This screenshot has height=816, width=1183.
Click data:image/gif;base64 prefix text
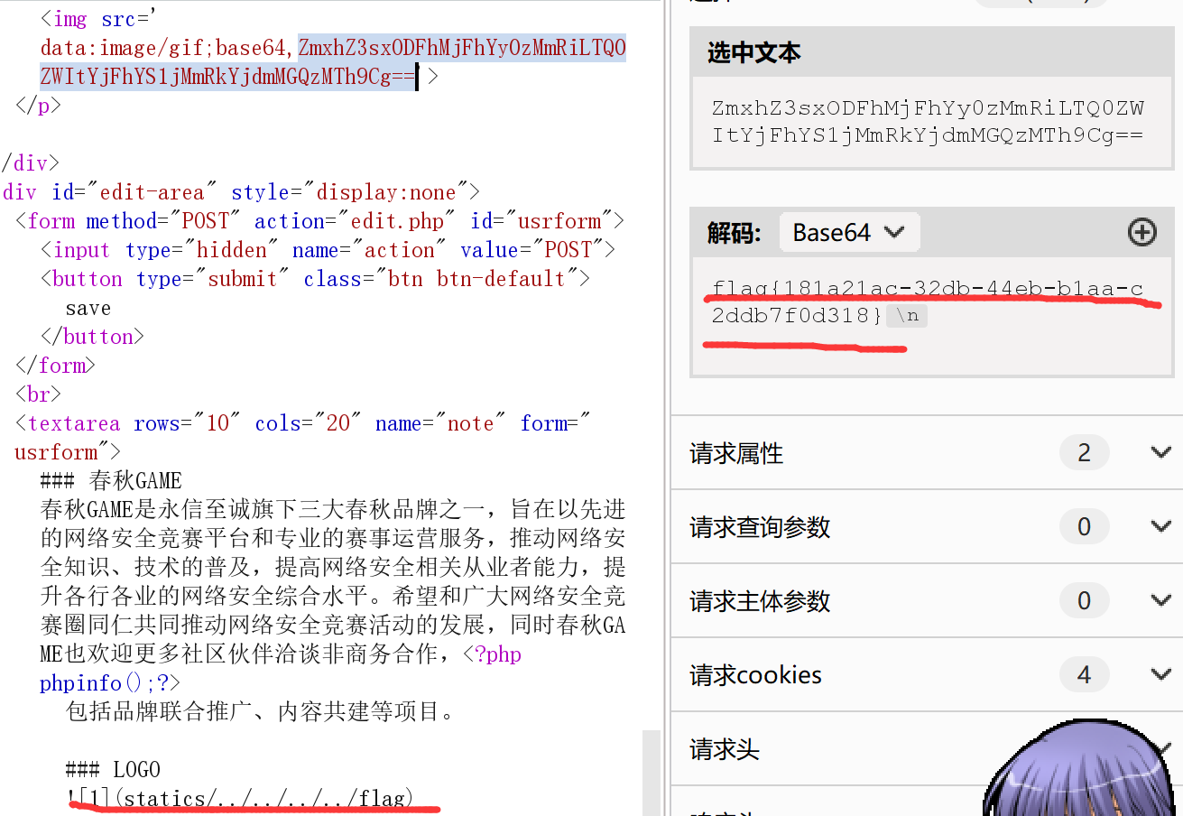(168, 48)
